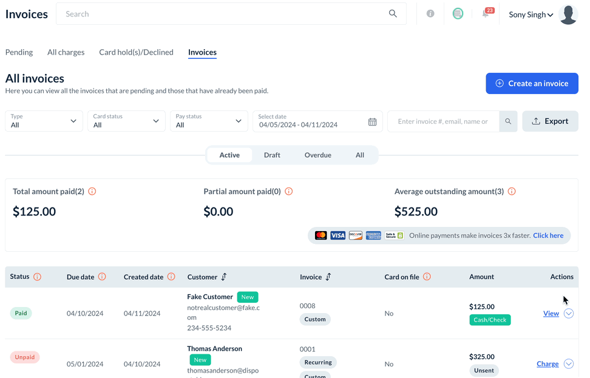590x378 pixels.
Task: Click the Create an invoice button
Action: (x=532, y=83)
